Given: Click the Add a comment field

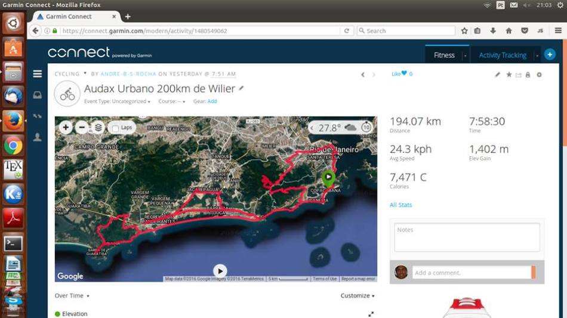Looking at the screenshot, I should pyautogui.click(x=472, y=273).
